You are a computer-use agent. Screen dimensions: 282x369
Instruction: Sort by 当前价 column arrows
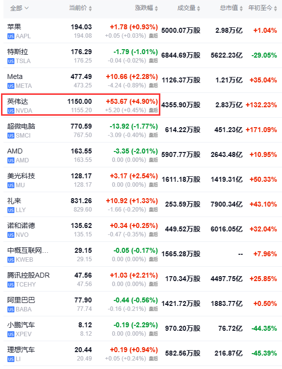[90, 8]
